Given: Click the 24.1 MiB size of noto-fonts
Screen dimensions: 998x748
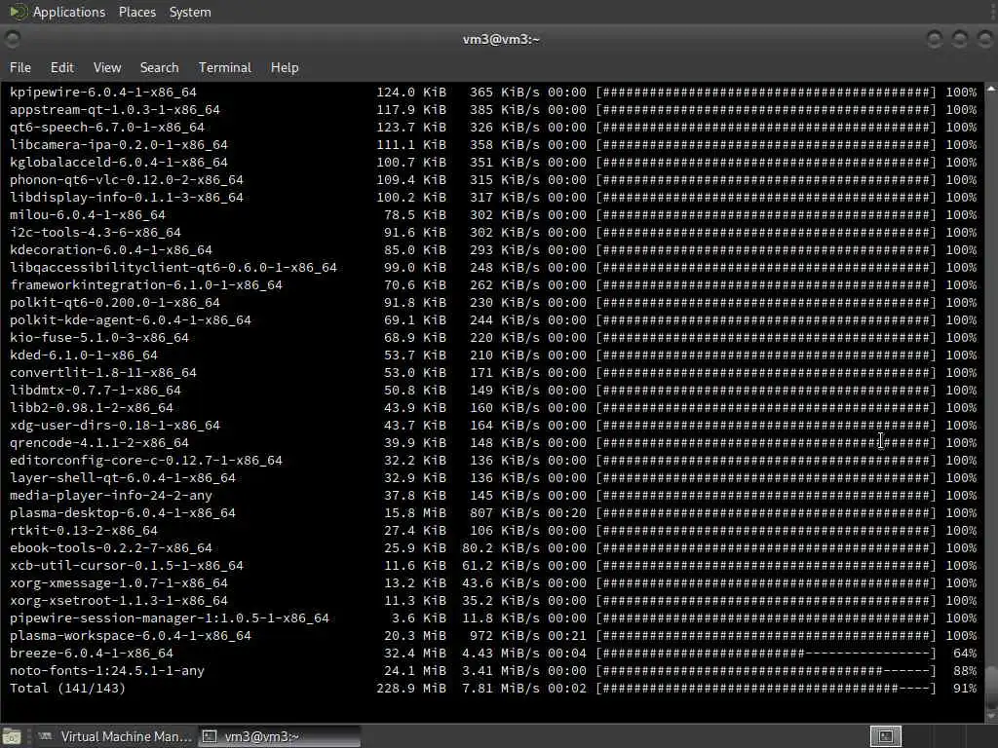Looking at the screenshot, I should [x=415, y=670].
